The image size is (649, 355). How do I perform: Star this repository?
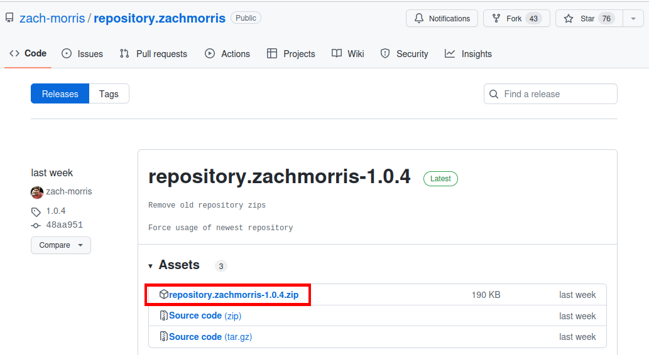[x=589, y=19]
